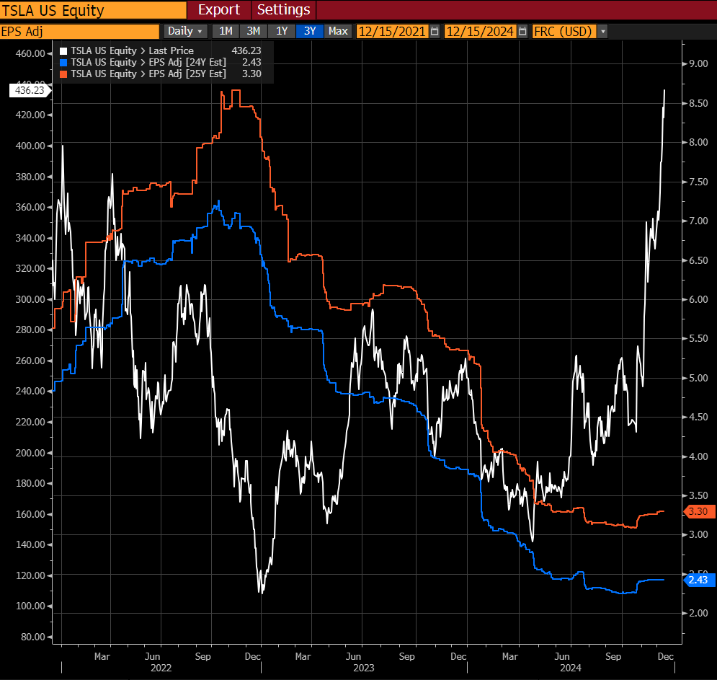Click the 2022 year label on time axis
Screen dimensions: 717x680
coord(161,668)
